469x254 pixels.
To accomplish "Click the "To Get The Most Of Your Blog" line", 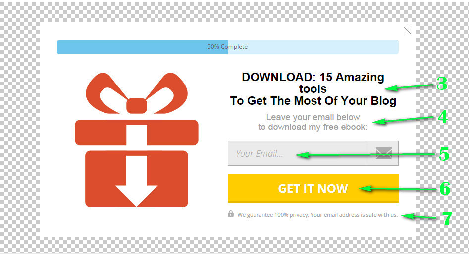I will (x=313, y=101).
